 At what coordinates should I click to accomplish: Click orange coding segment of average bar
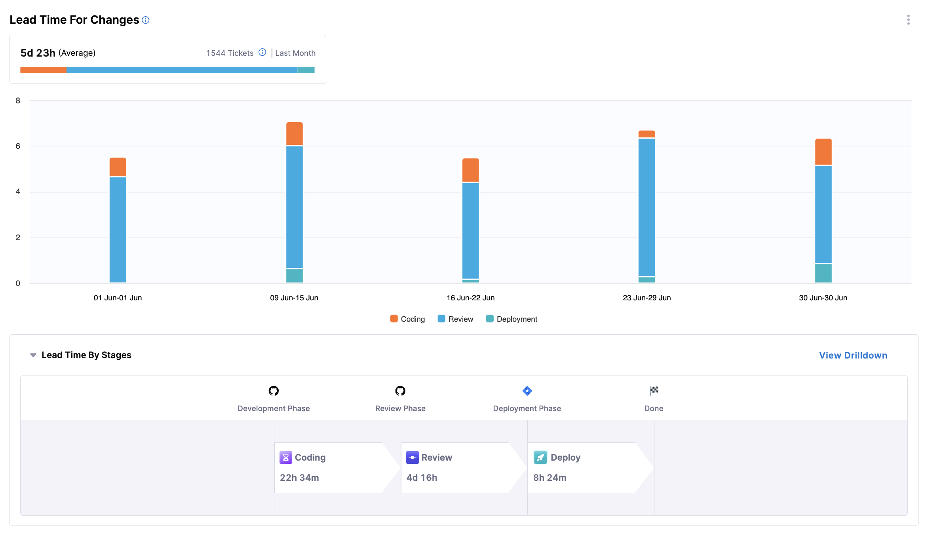43,70
